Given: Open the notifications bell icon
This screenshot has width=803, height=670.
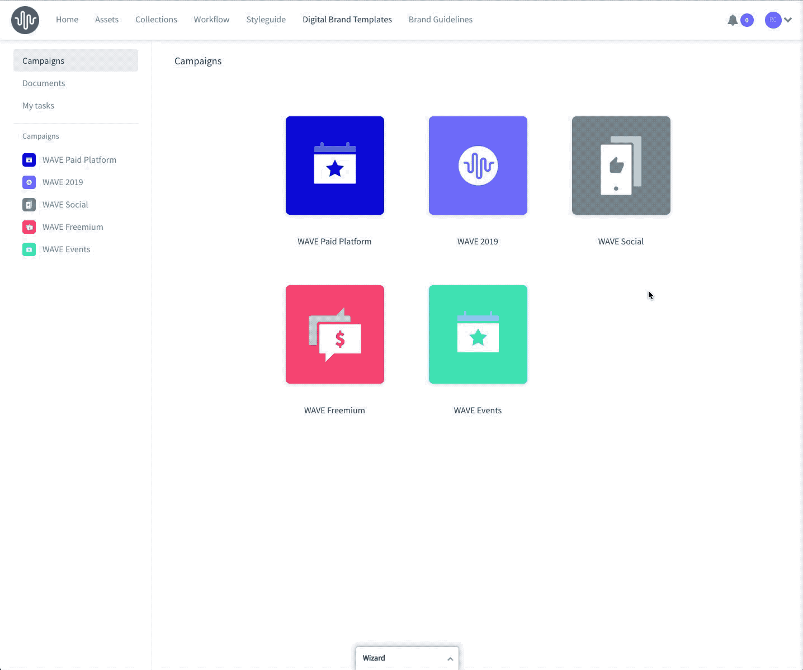Looking at the screenshot, I should (733, 20).
